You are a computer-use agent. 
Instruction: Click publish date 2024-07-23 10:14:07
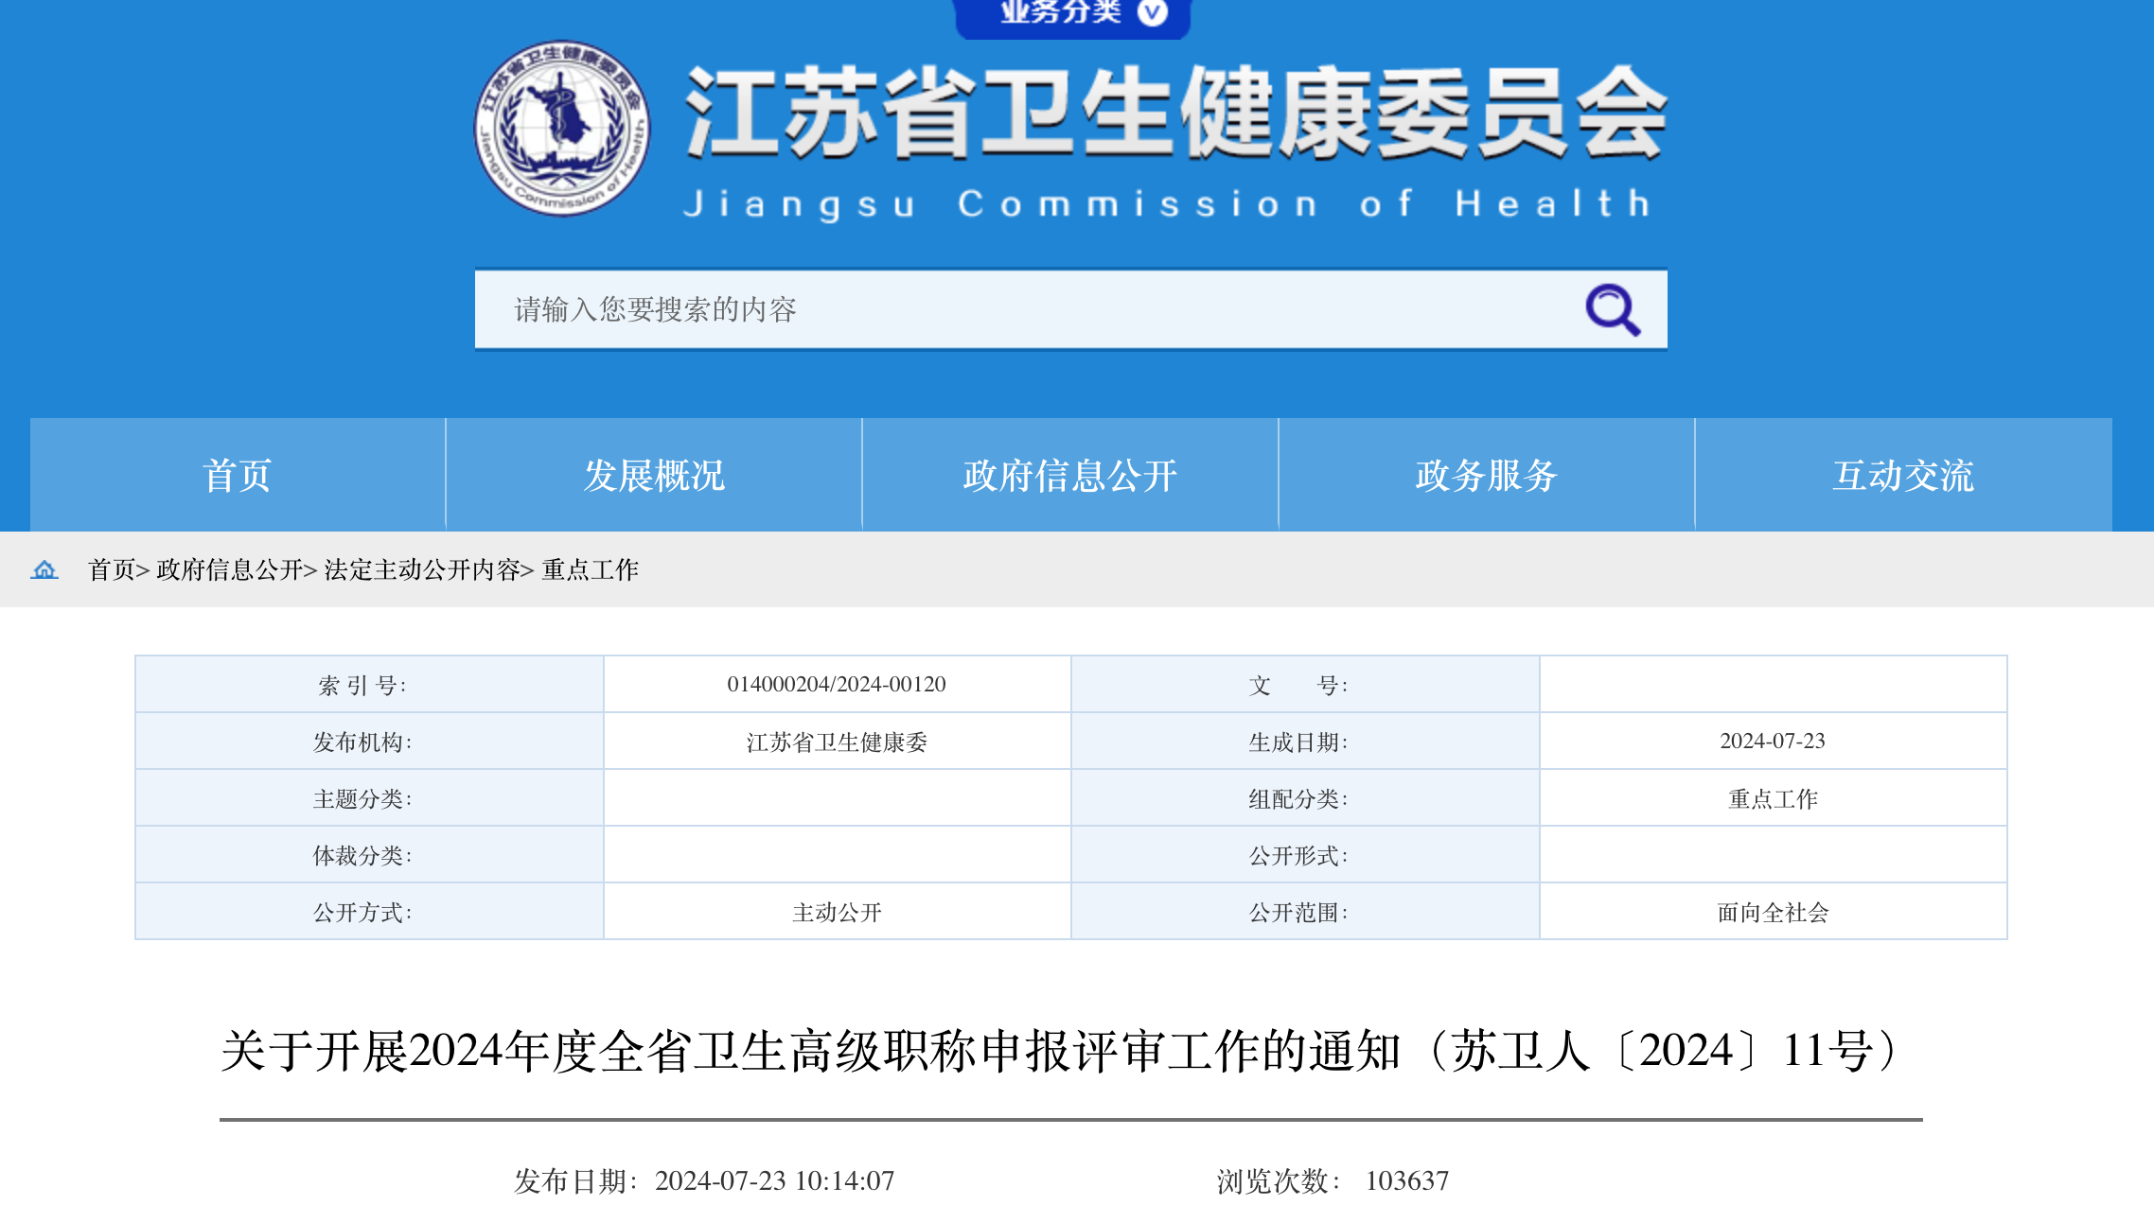pyautogui.click(x=774, y=1180)
